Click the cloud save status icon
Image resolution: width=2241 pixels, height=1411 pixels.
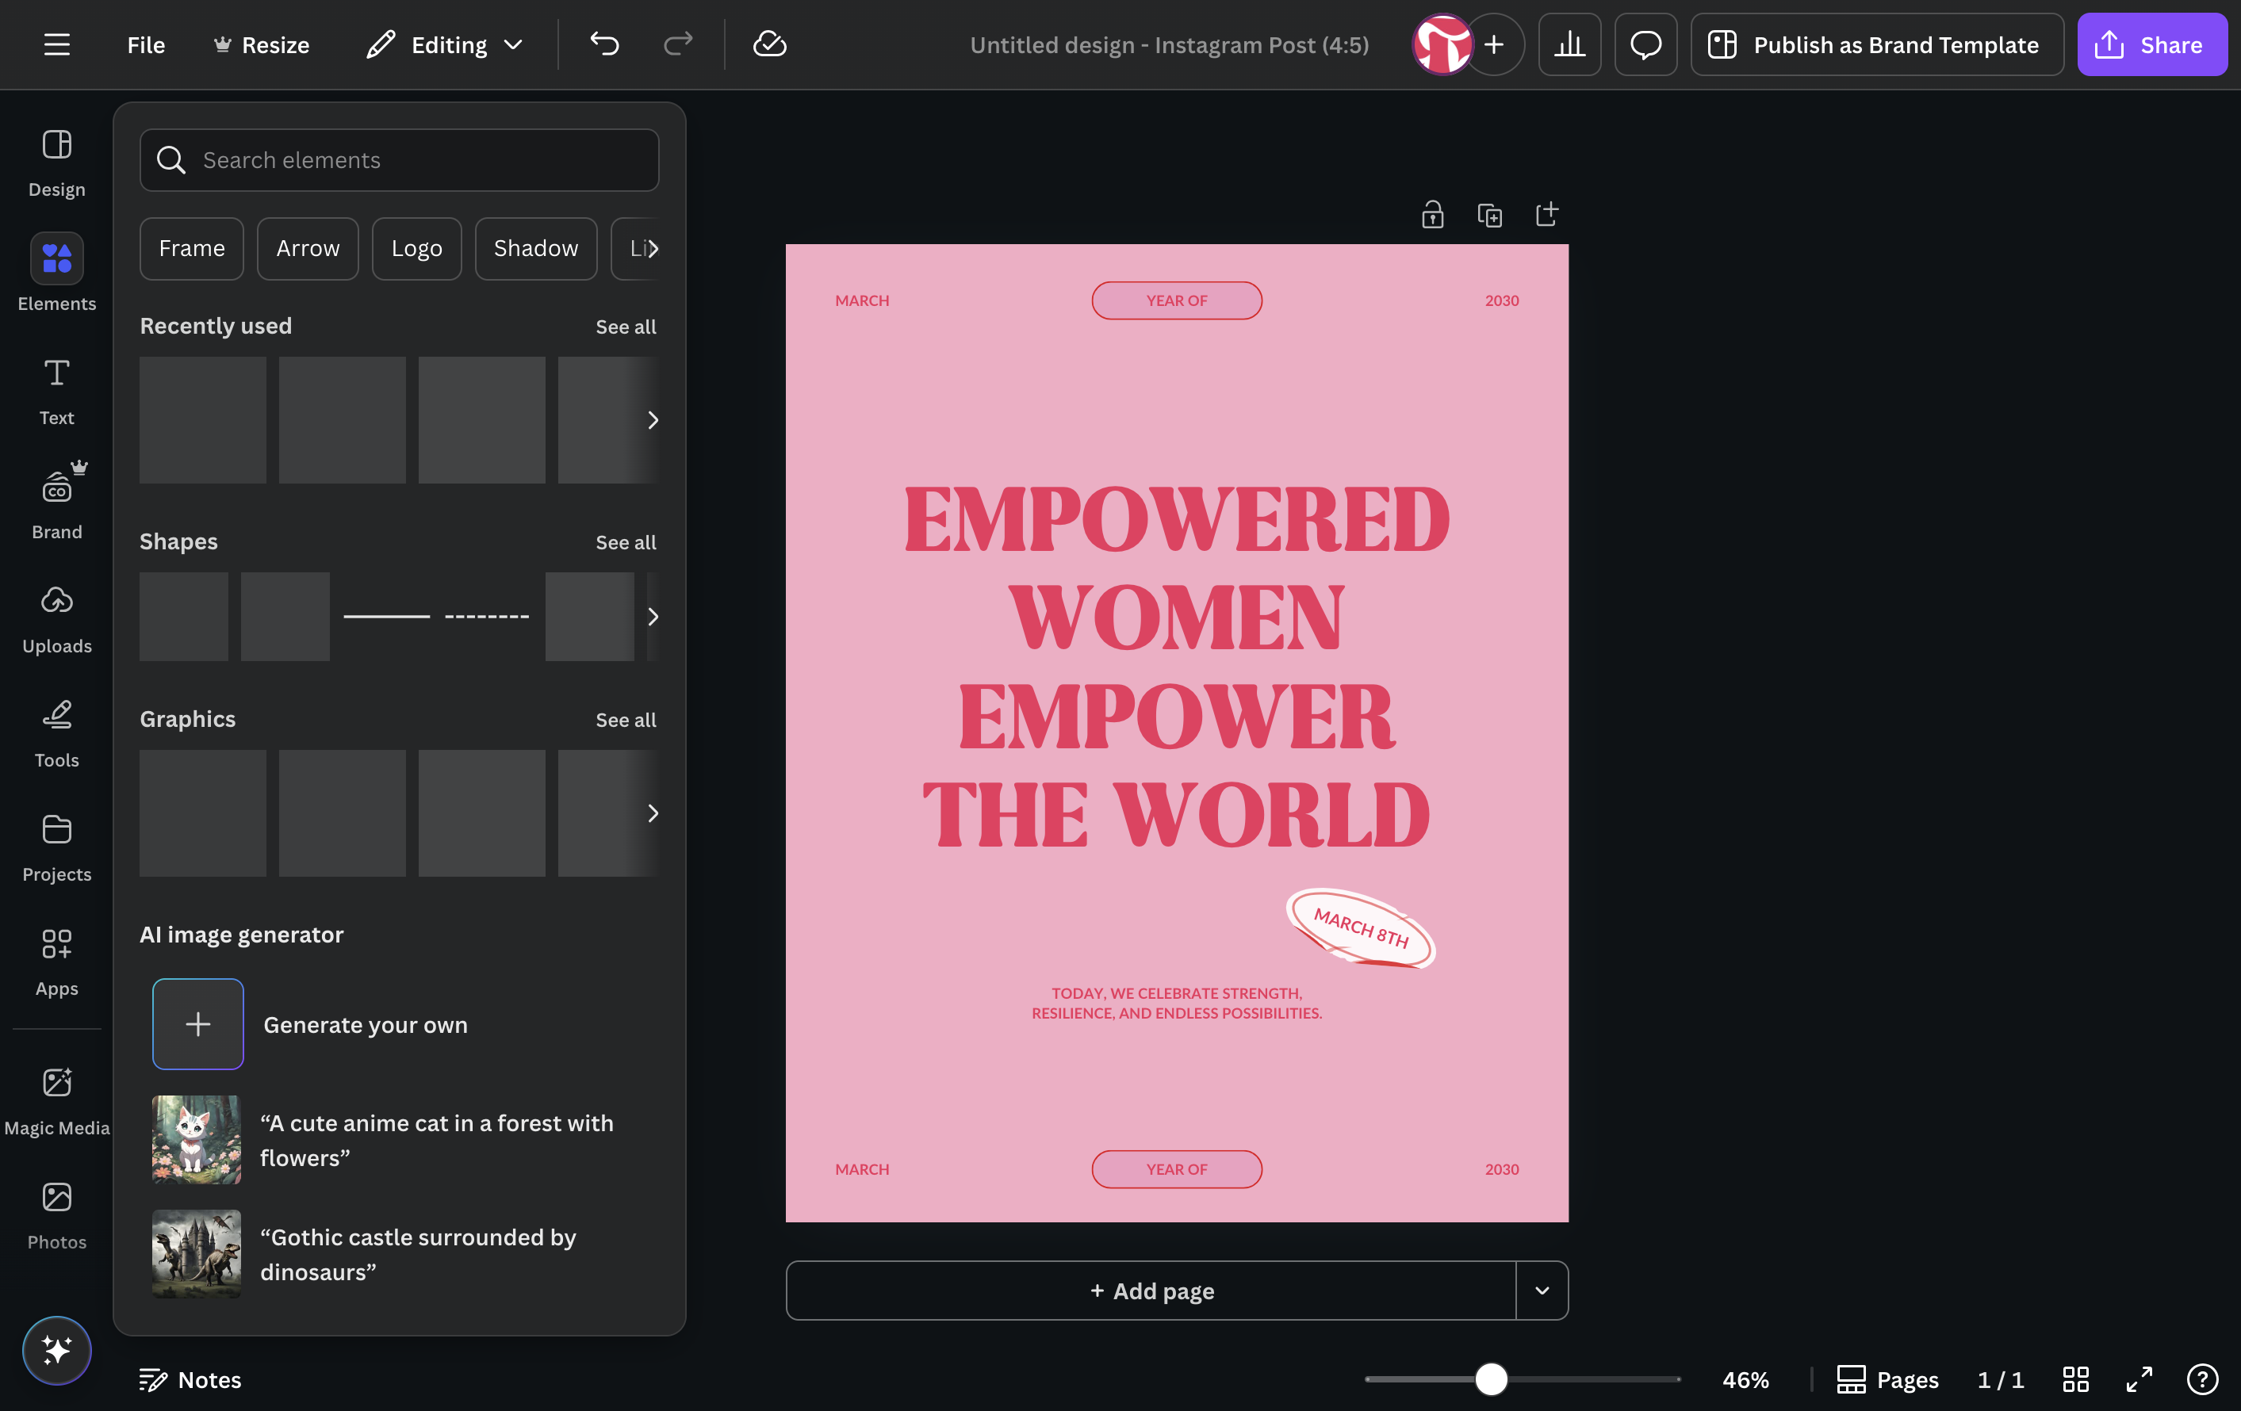(x=770, y=44)
